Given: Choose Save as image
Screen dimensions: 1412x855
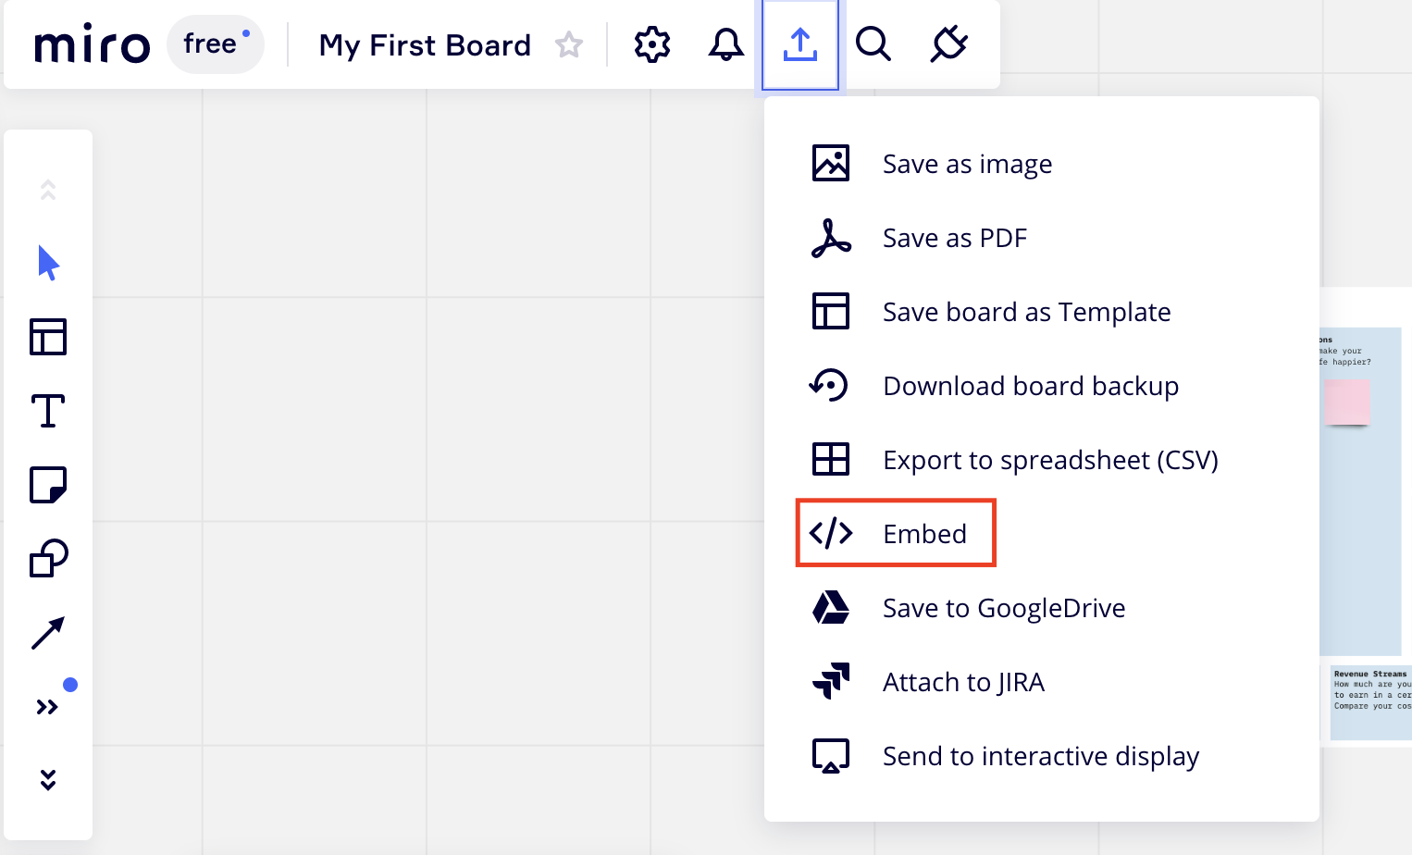Looking at the screenshot, I should click(967, 164).
